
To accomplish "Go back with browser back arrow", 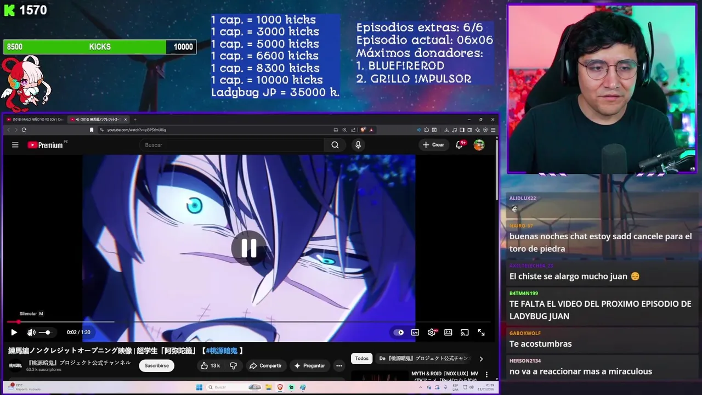I will 8,130.
